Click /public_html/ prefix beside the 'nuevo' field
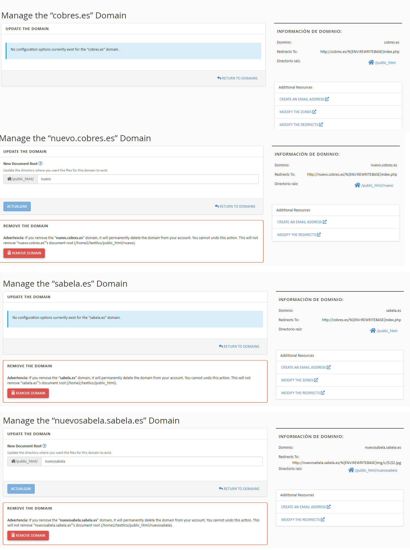The image size is (410, 550). pos(20,179)
